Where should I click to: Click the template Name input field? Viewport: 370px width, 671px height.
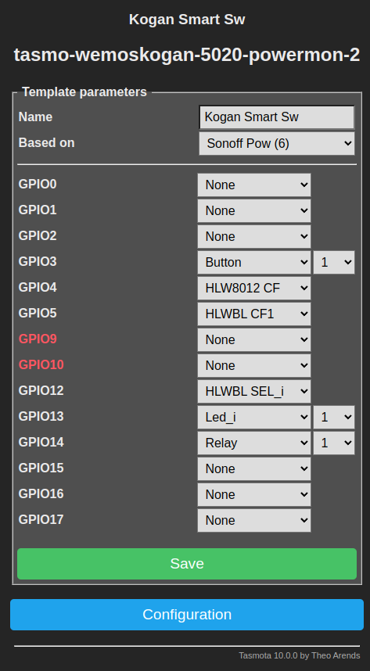(x=277, y=117)
